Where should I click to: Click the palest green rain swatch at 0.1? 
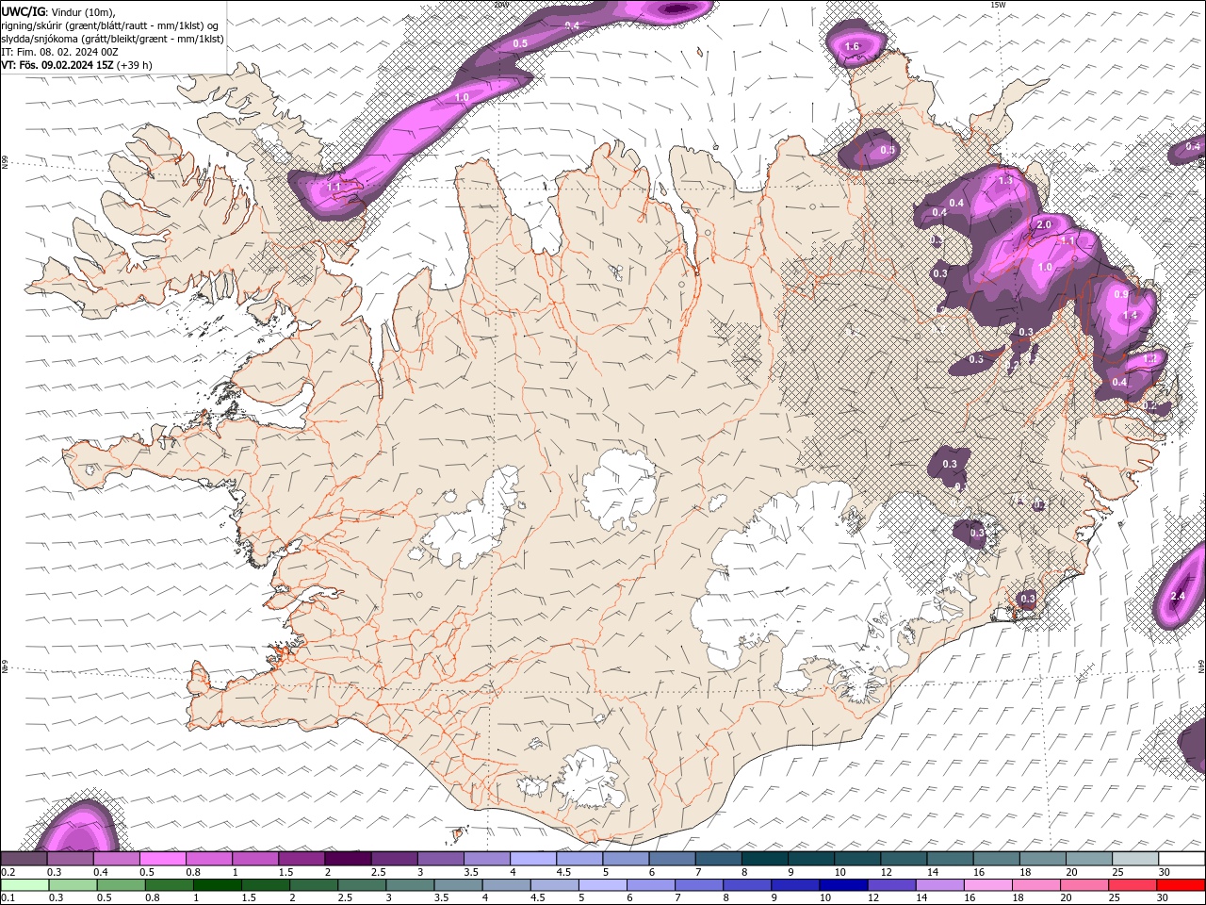(x=25, y=885)
